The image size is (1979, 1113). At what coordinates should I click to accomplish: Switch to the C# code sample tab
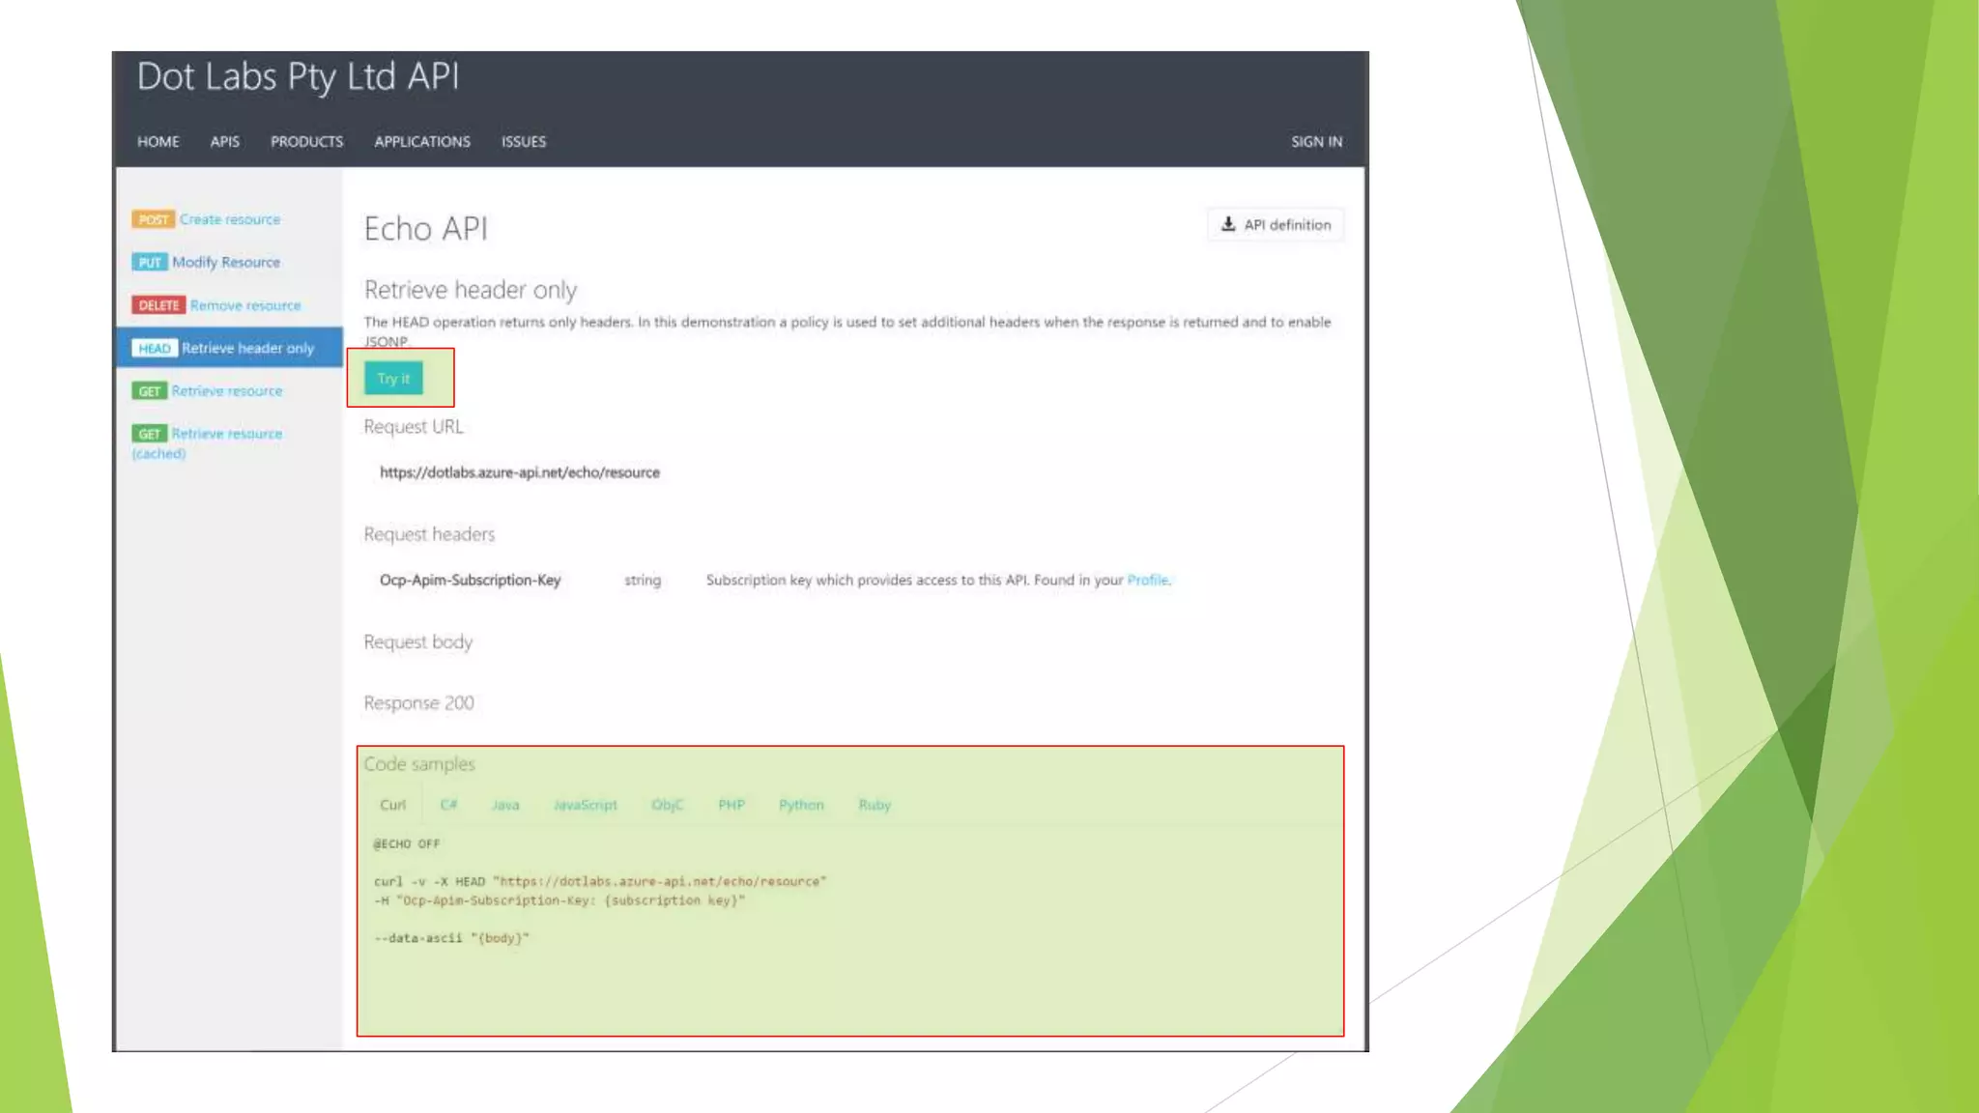[x=448, y=805]
